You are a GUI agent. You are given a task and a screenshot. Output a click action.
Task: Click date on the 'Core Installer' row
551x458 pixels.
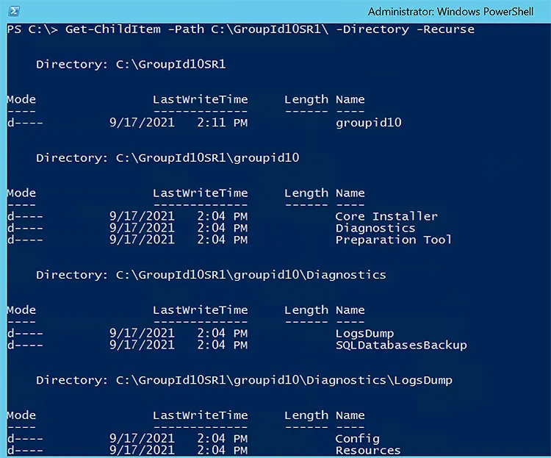142,216
